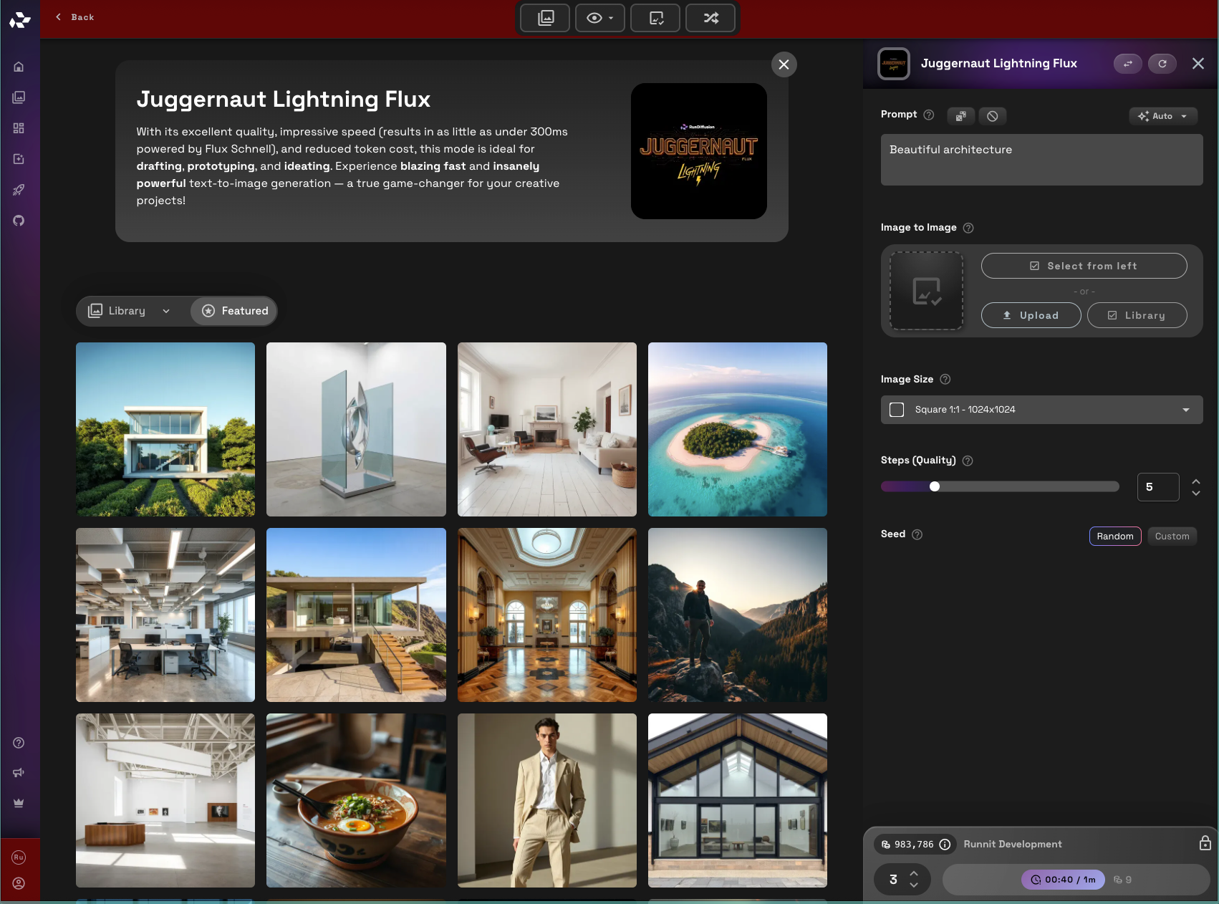1219x904 pixels.
Task: Click the Upload button
Action: tap(1031, 315)
